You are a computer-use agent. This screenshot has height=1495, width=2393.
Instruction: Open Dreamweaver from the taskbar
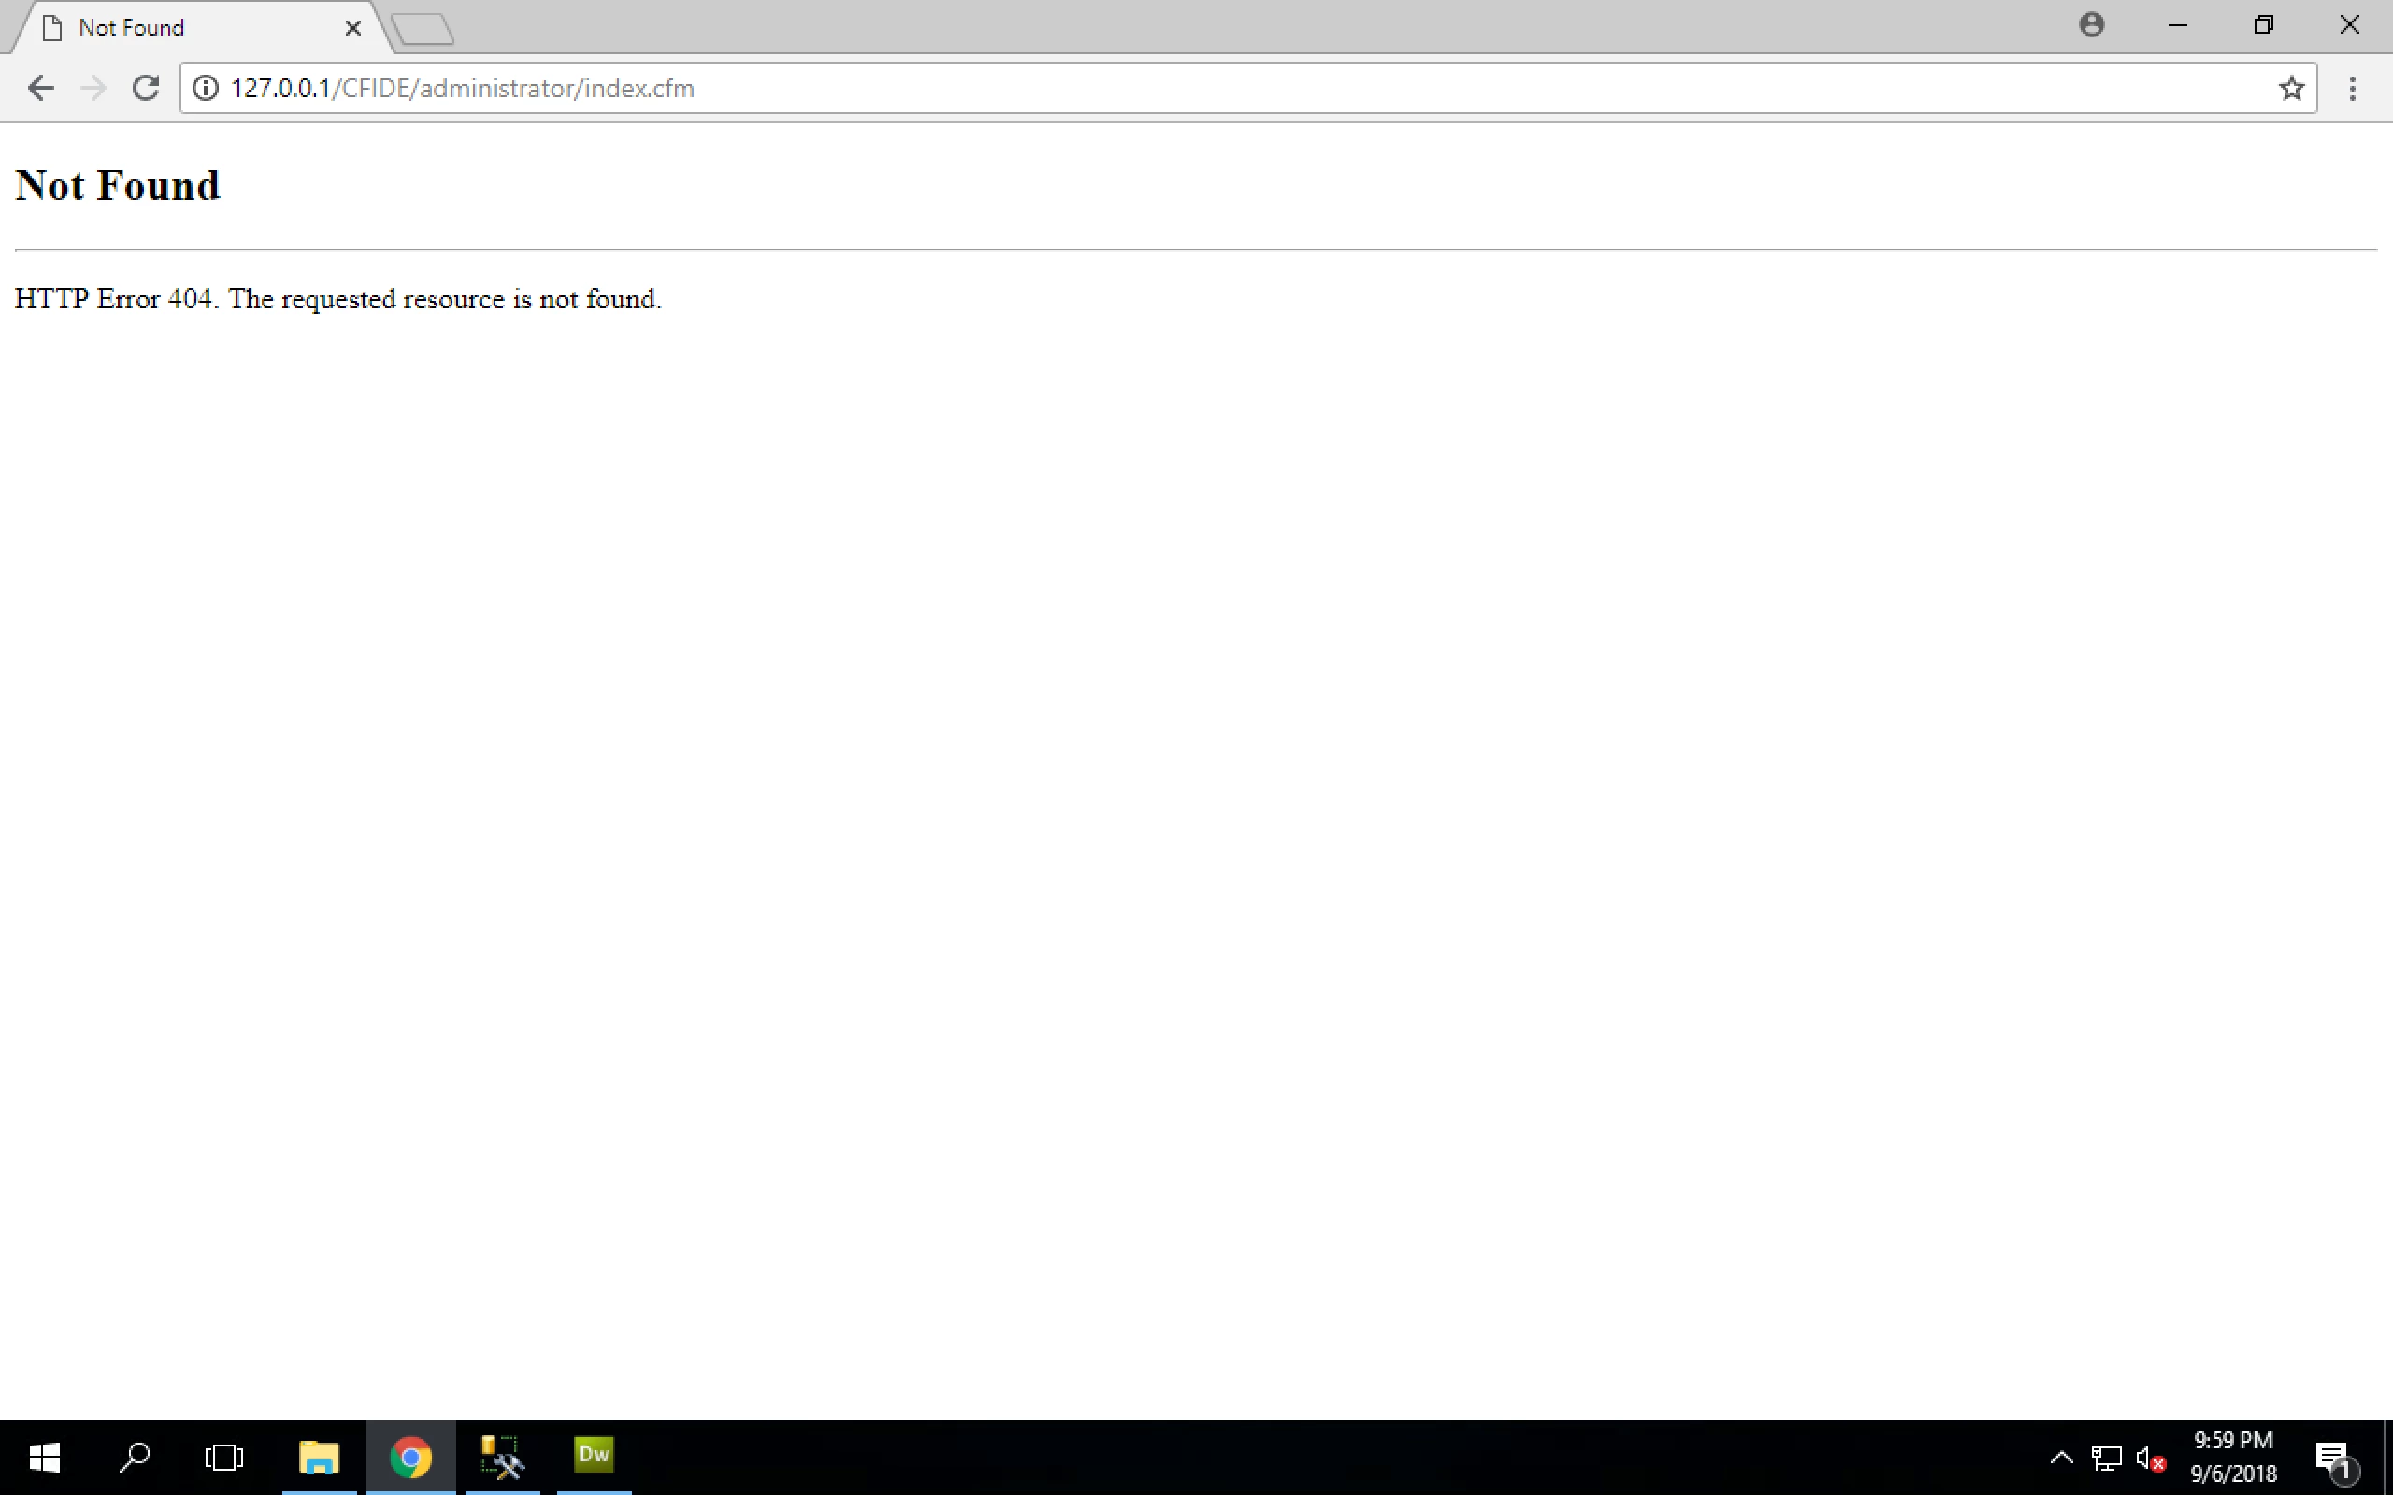click(594, 1456)
